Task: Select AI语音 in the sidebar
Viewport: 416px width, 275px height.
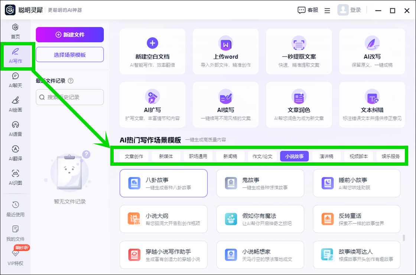Action: click(15, 129)
